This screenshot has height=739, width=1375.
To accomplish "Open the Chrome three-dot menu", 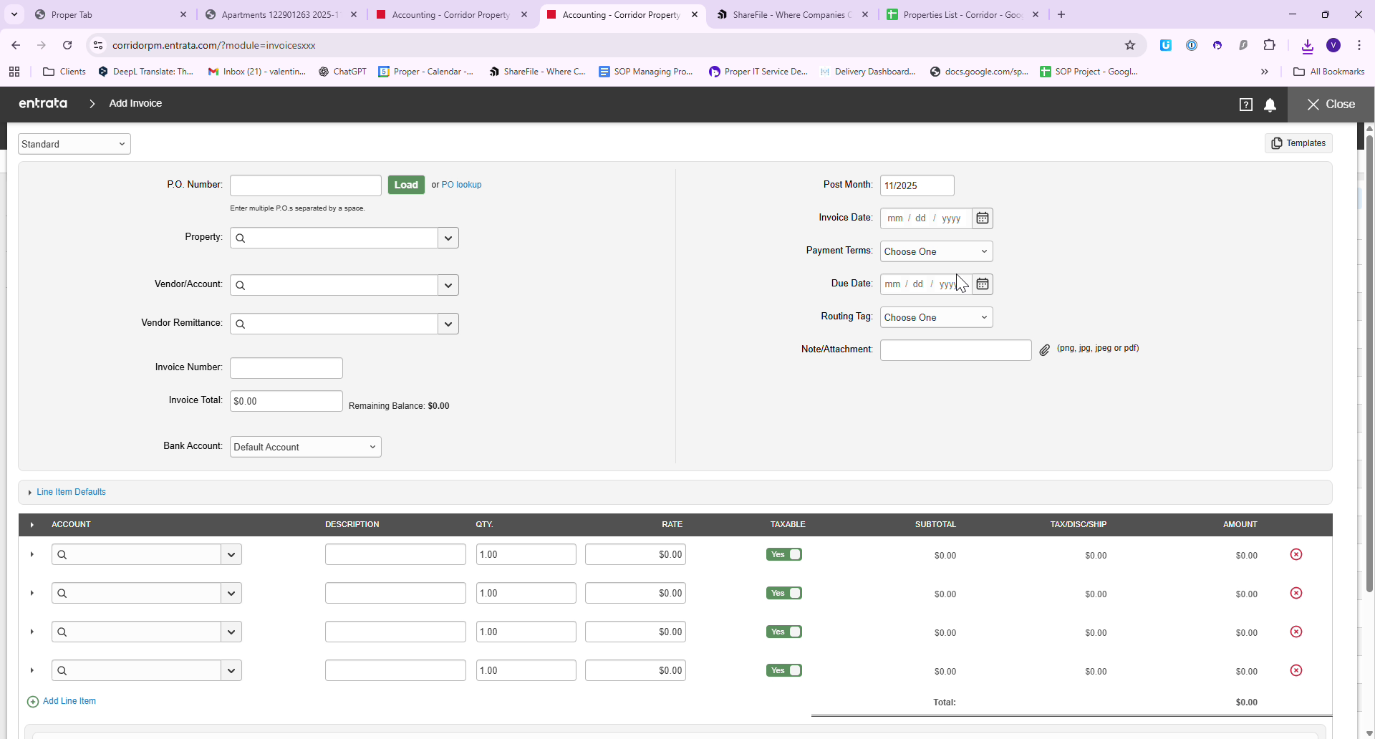I will [1359, 45].
